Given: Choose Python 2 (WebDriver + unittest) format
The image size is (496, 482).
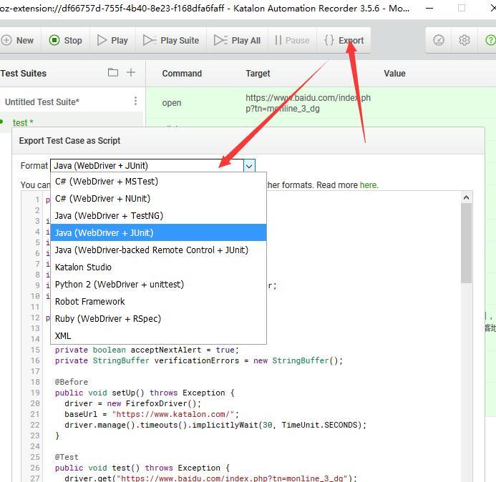Looking at the screenshot, I should coord(158,284).
